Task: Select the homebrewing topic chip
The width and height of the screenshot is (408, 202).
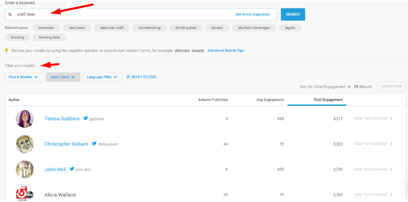Action: (x=149, y=28)
